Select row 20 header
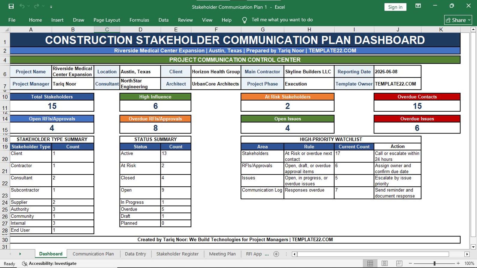The image size is (477, 268). pyautogui.click(x=5, y=156)
